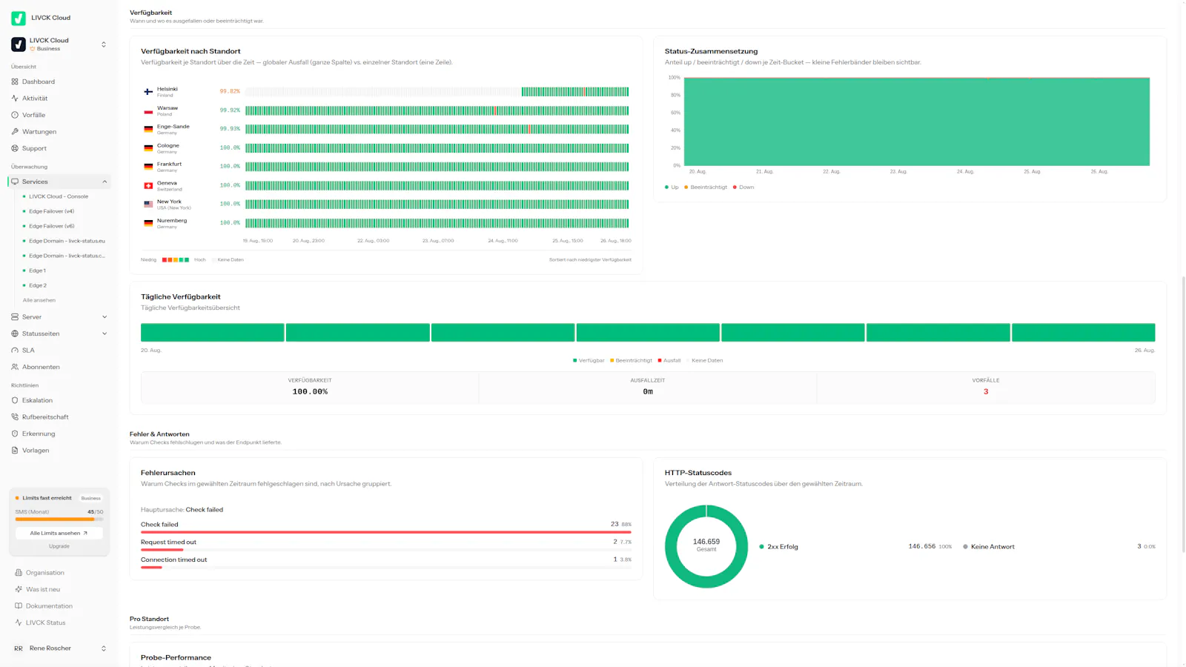
Task: Click the Wartungen wrench icon
Action: [x=15, y=131]
